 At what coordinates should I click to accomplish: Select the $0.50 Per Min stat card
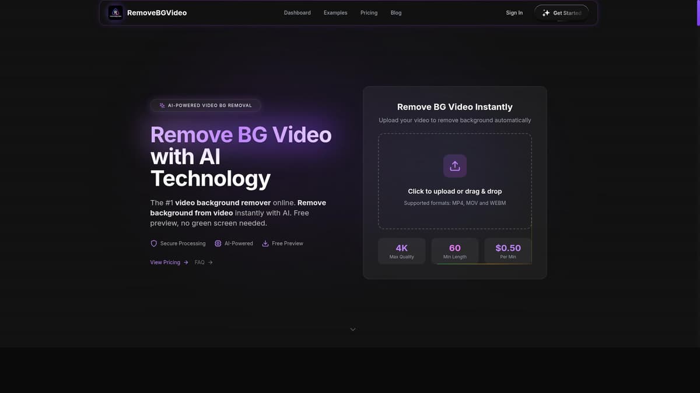(508, 250)
